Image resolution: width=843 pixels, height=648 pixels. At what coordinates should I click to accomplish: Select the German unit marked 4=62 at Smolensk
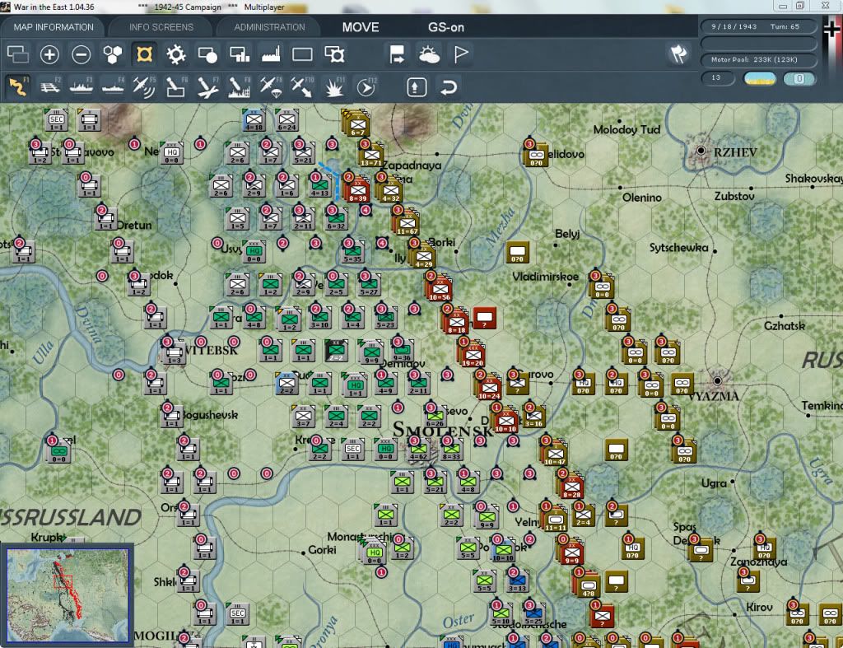417,449
